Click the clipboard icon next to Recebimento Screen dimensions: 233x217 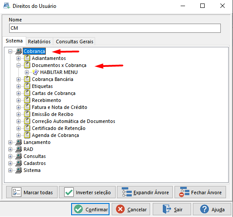(x=27, y=100)
